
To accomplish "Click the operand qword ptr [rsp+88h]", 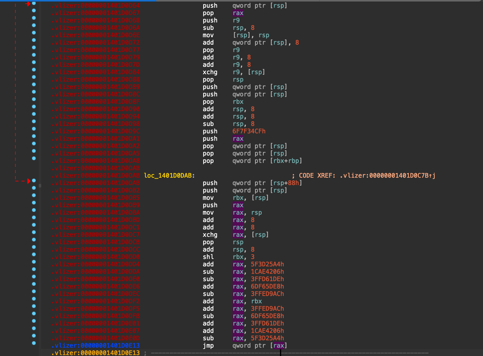I will [267, 183].
